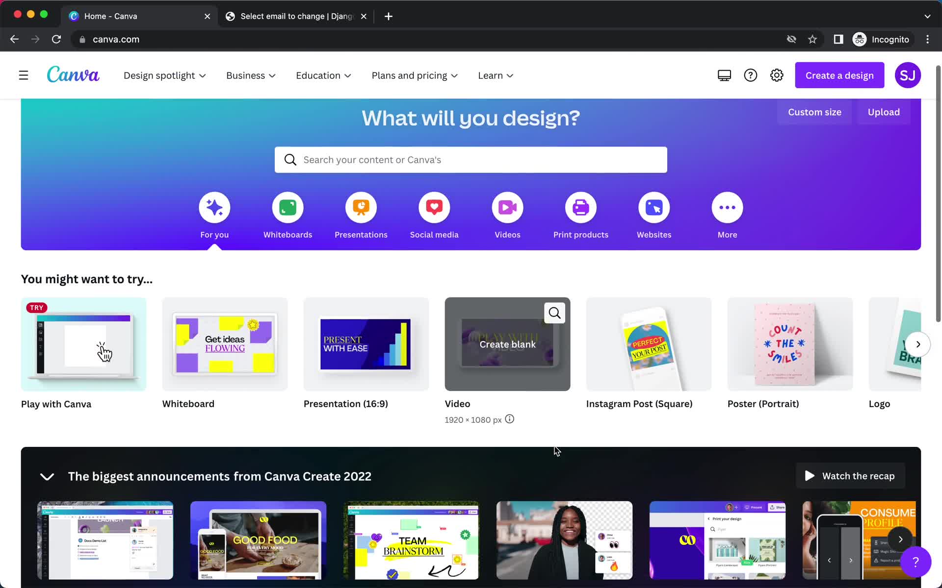Viewport: 942px width, 588px height.
Task: Click the tracking protection eye icon in address bar
Action: point(791,39)
